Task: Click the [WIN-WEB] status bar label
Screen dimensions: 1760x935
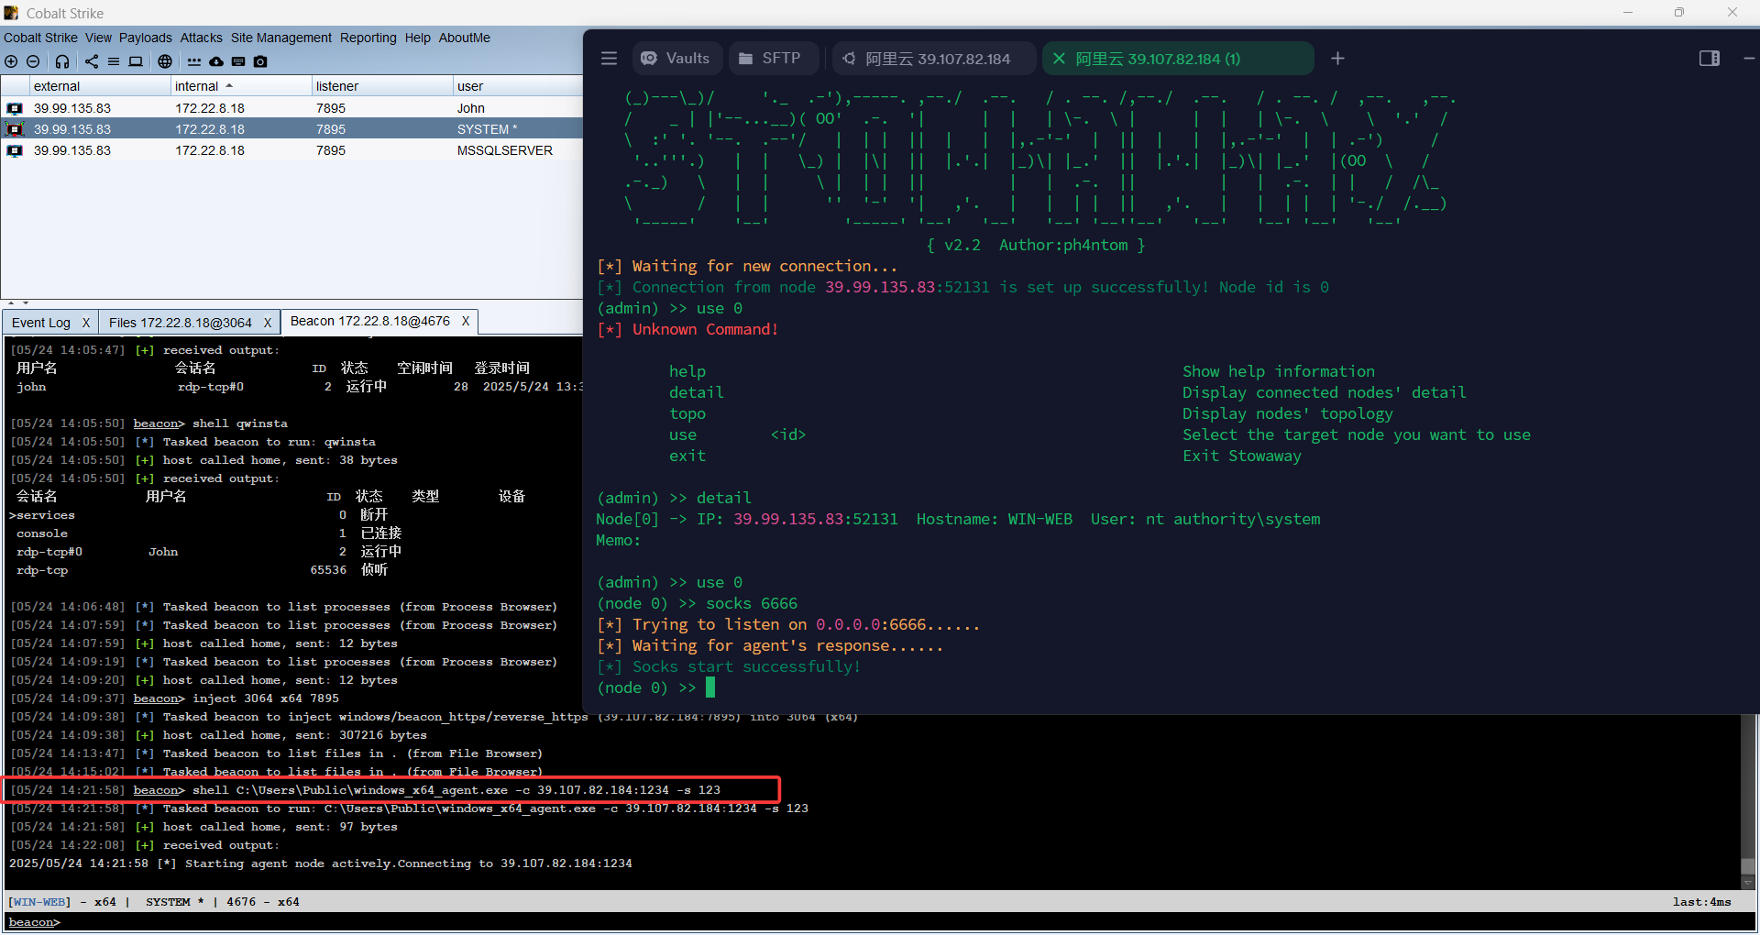Action: (x=38, y=902)
